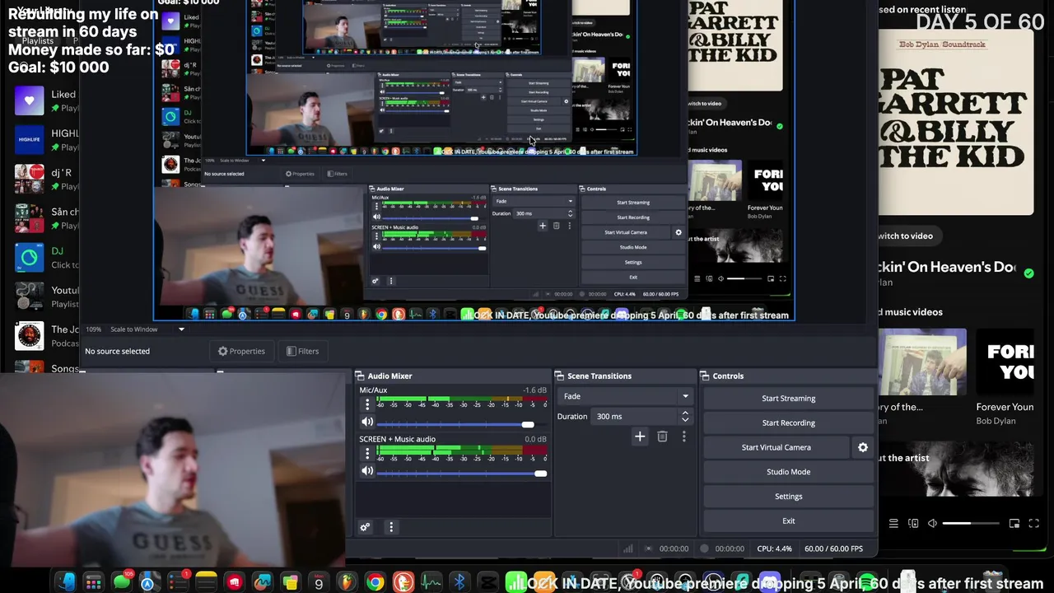Add a new scene transition plus icon
Screen dimensions: 1054x593
(x=640, y=437)
